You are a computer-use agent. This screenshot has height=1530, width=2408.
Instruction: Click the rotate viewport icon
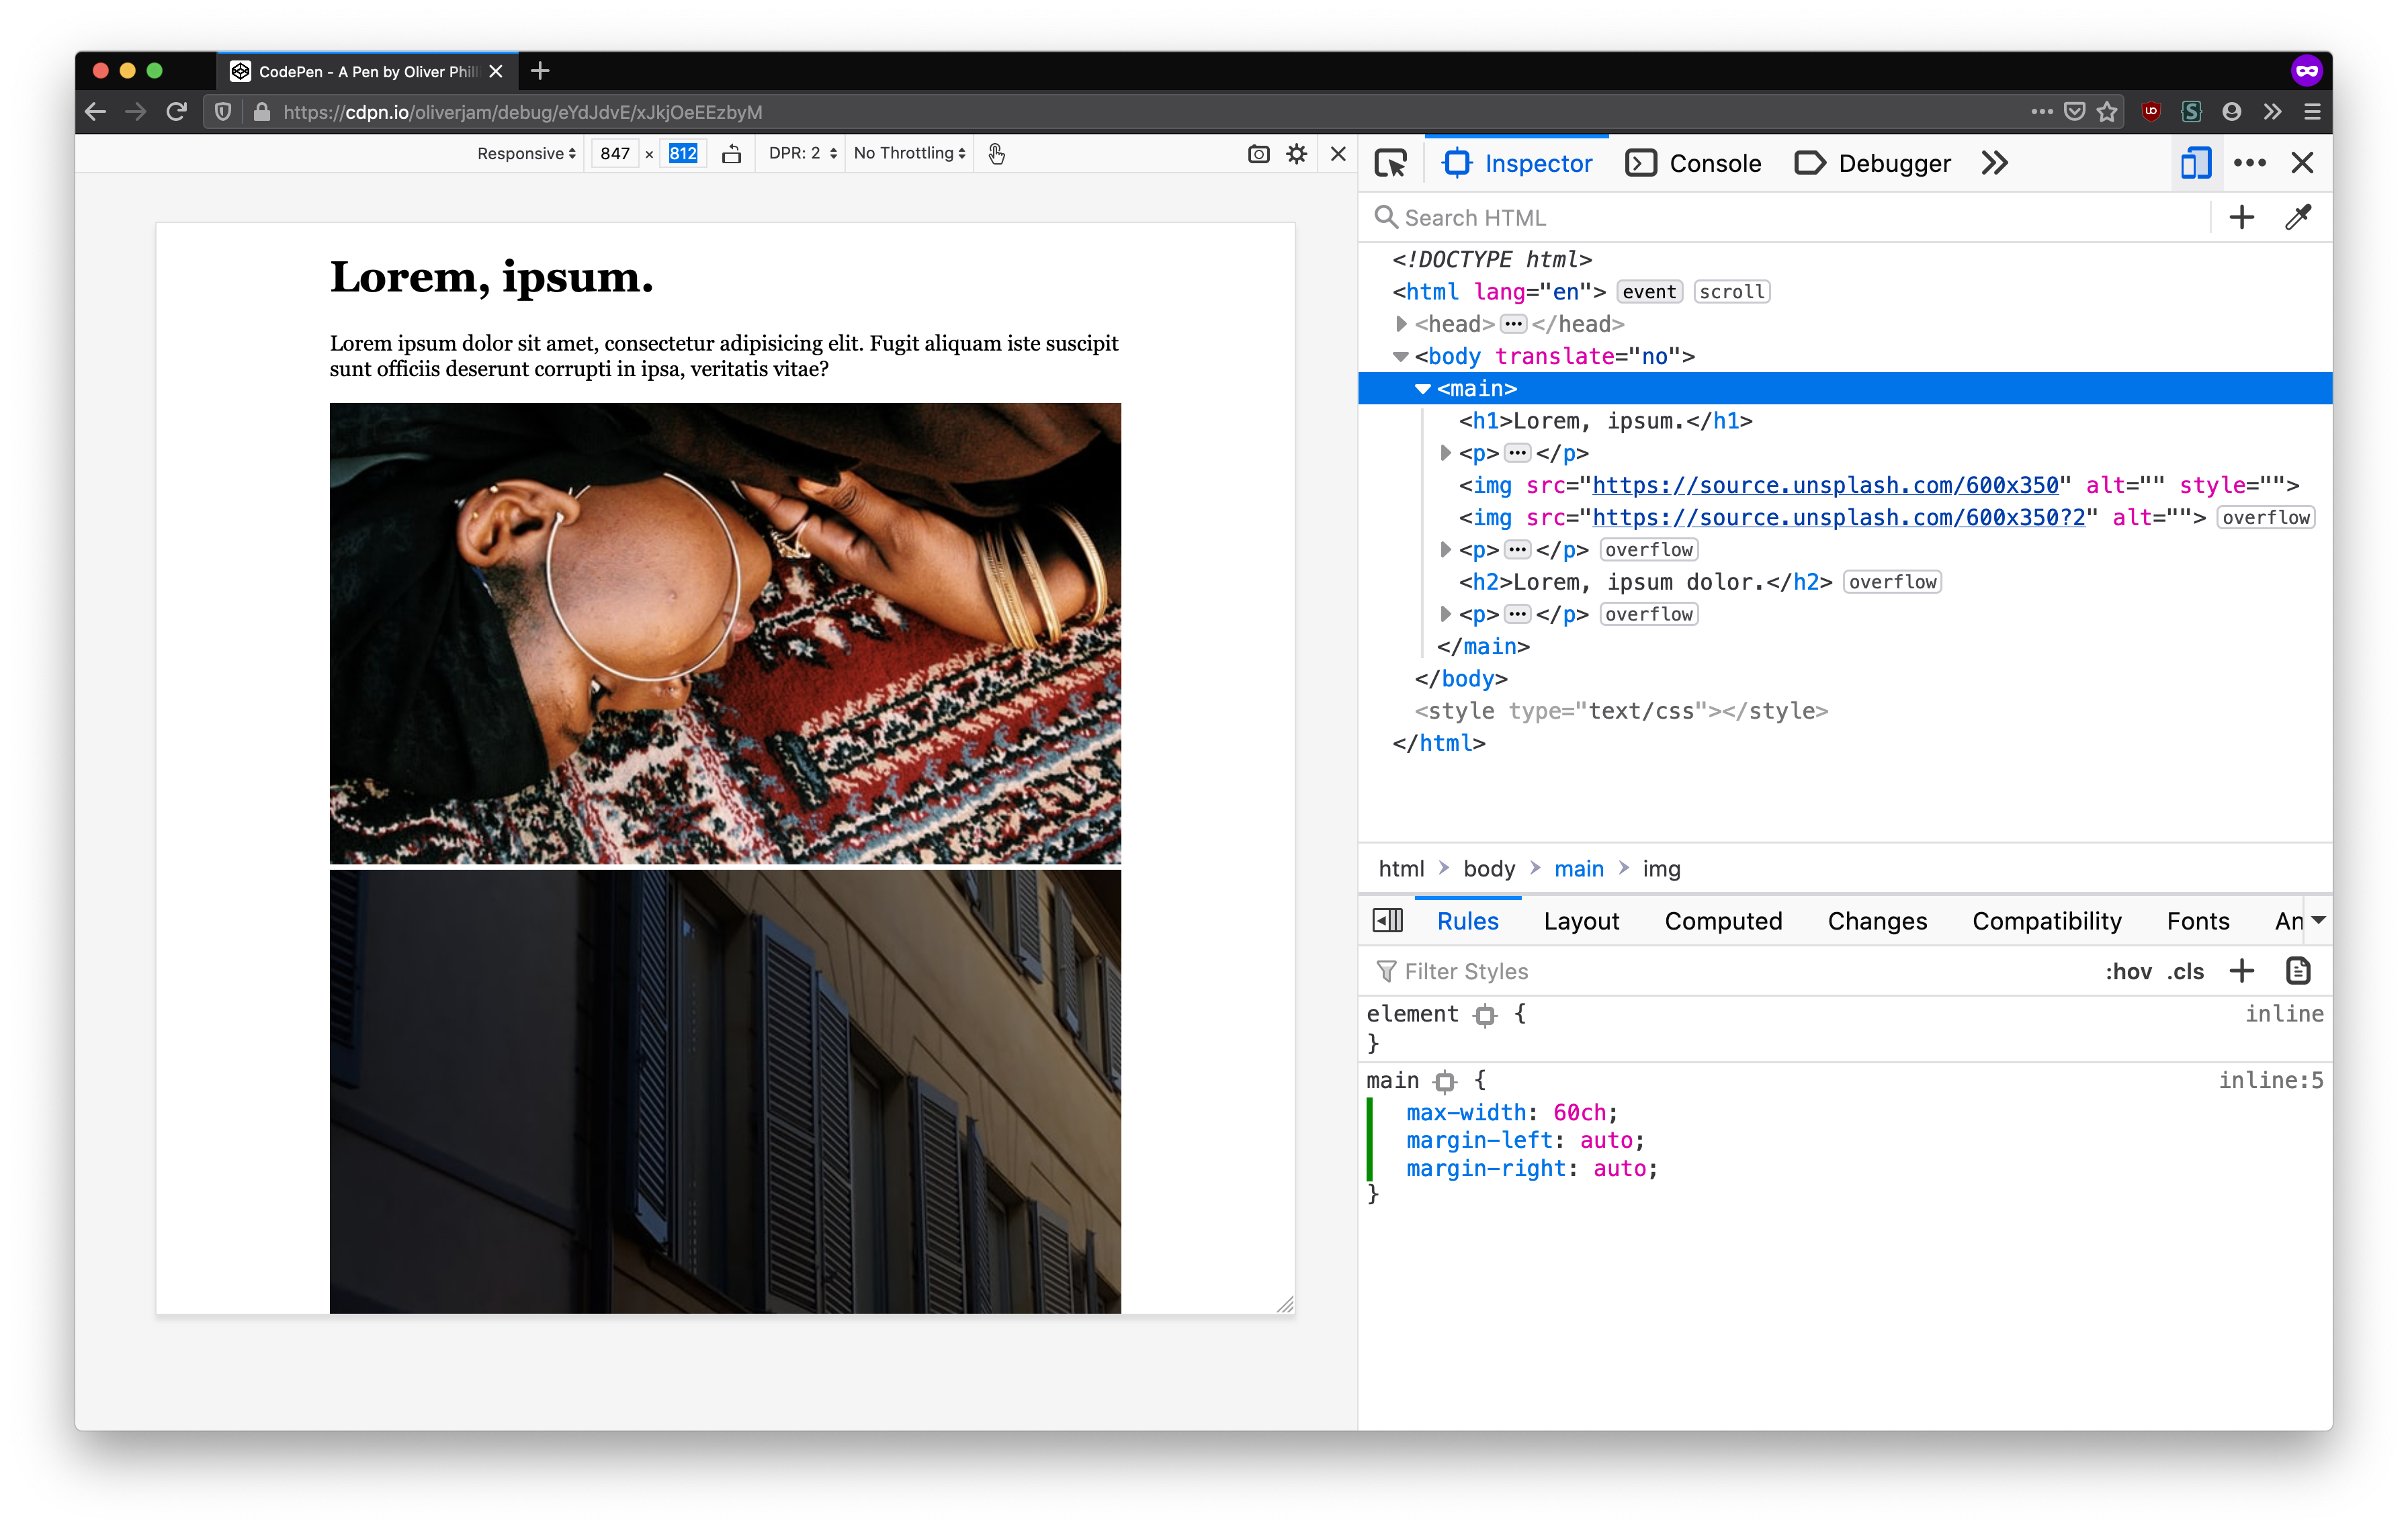pyautogui.click(x=731, y=154)
